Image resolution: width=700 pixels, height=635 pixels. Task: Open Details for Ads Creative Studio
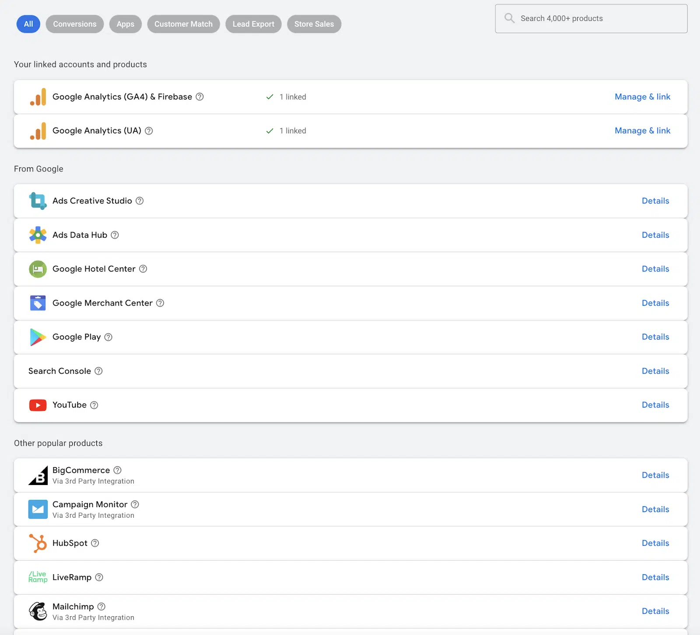click(x=655, y=201)
